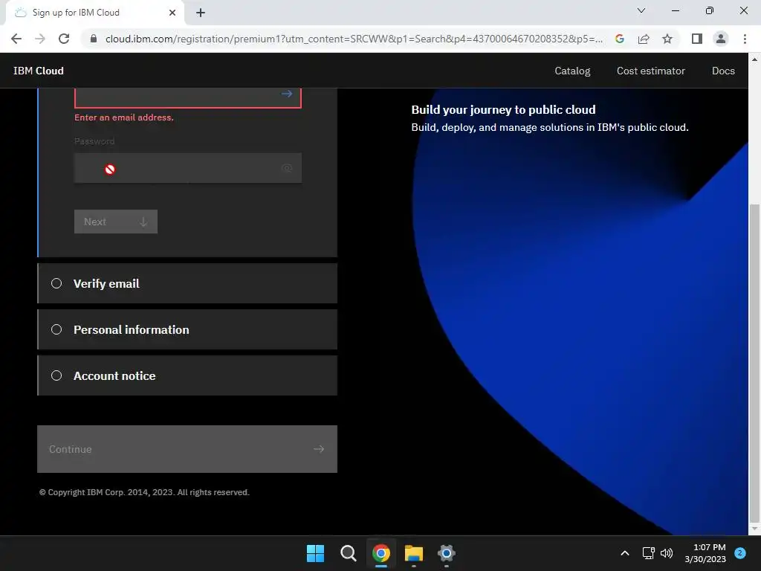Select the Account notice step
The width and height of the screenshot is (761, 571).
coord(187,375)
